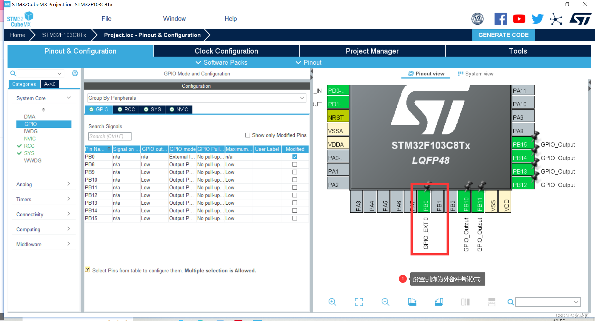Open the Facebook link icon
The height and width of the screenshot is (321, 595).
click(500, 19)
